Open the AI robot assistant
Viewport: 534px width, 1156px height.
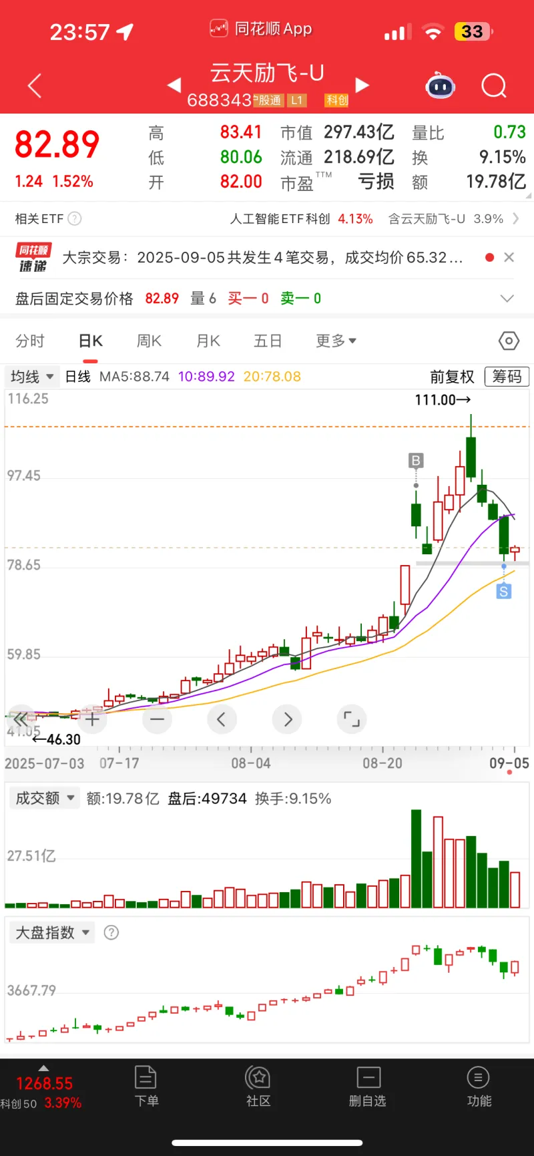click(x=441, y=85)
